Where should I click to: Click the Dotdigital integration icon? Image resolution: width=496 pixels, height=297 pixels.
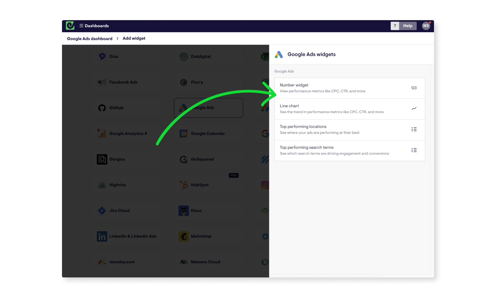(184, 57)
